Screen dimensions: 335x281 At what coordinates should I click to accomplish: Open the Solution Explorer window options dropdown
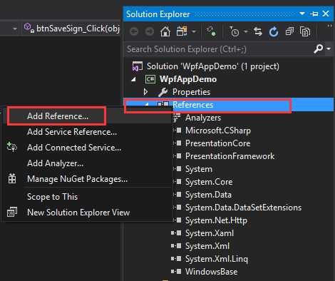click(x=302, y=14)
